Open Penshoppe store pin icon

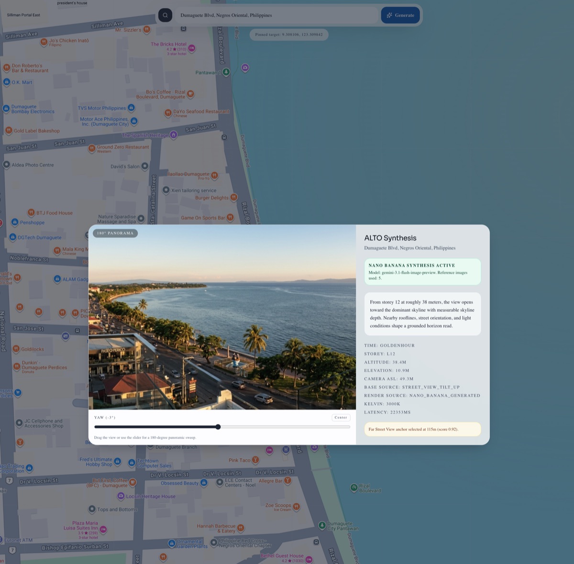(15, 222)
